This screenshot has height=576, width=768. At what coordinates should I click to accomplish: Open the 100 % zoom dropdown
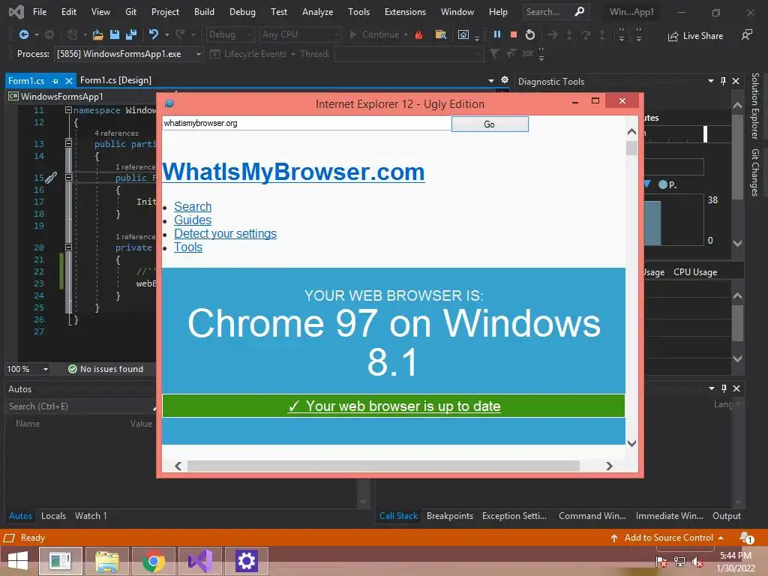tap(46, 369)
